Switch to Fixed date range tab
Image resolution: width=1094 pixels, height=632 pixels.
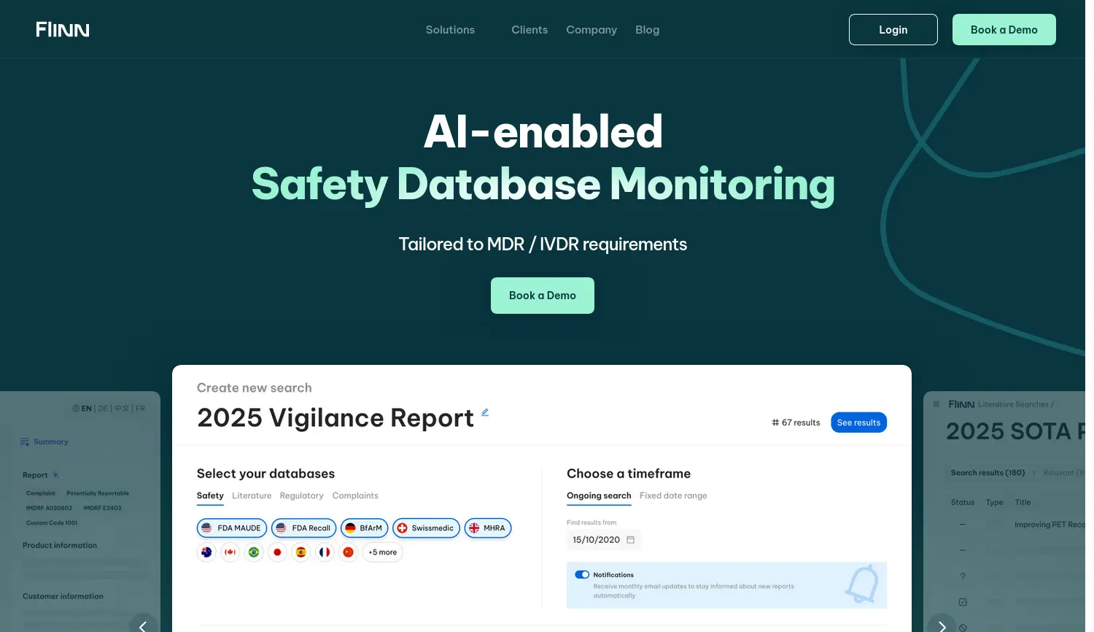(x=673, y=496)
